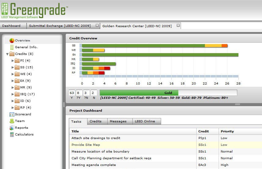
Task: Open the Provide Site Map task
Action: tap(86, 145)
